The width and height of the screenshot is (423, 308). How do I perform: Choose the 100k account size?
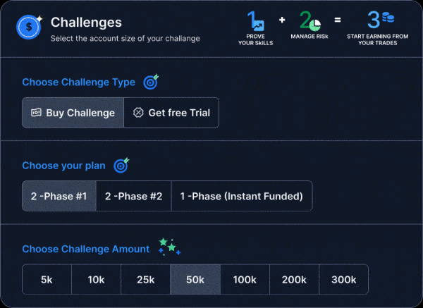(245, 279)
